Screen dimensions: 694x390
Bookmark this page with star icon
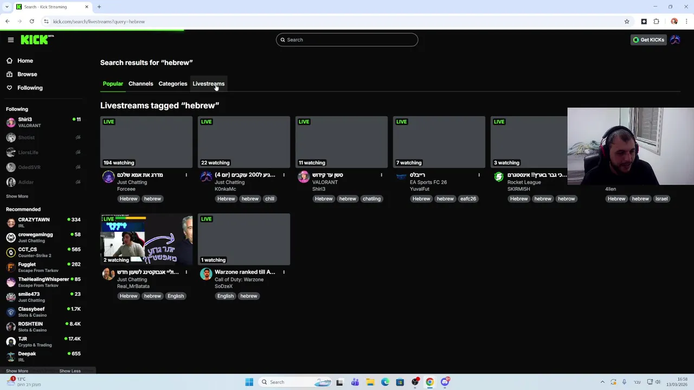point(627,22)
